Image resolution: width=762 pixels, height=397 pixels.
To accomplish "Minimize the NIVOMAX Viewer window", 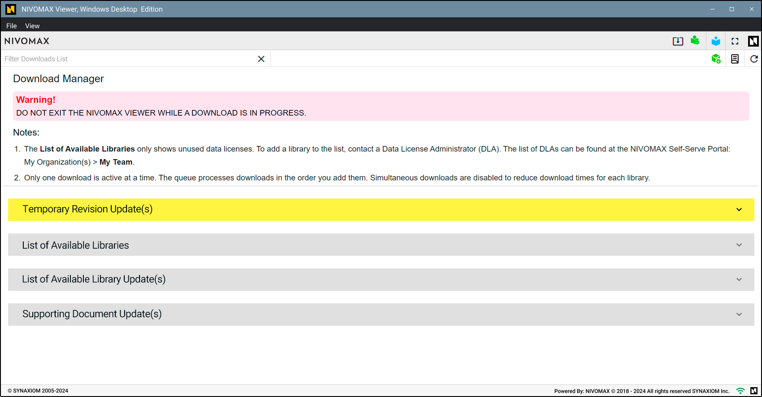I will tap(712, 9).
